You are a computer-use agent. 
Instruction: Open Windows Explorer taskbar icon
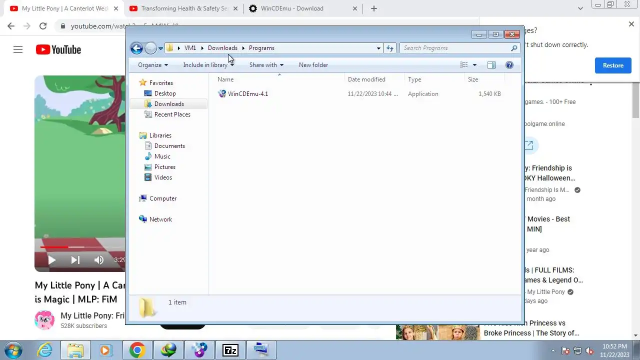pyautogui.click(x=75, y=350)
